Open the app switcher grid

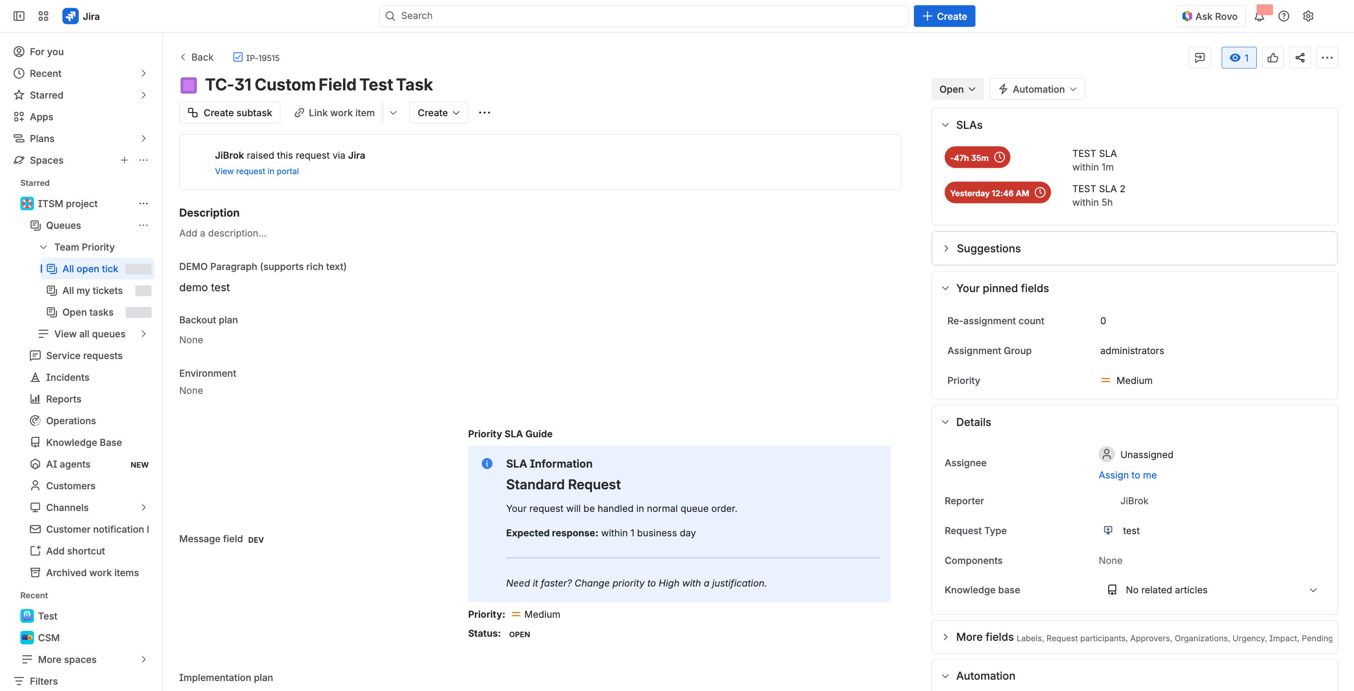[x=43, y=16]
